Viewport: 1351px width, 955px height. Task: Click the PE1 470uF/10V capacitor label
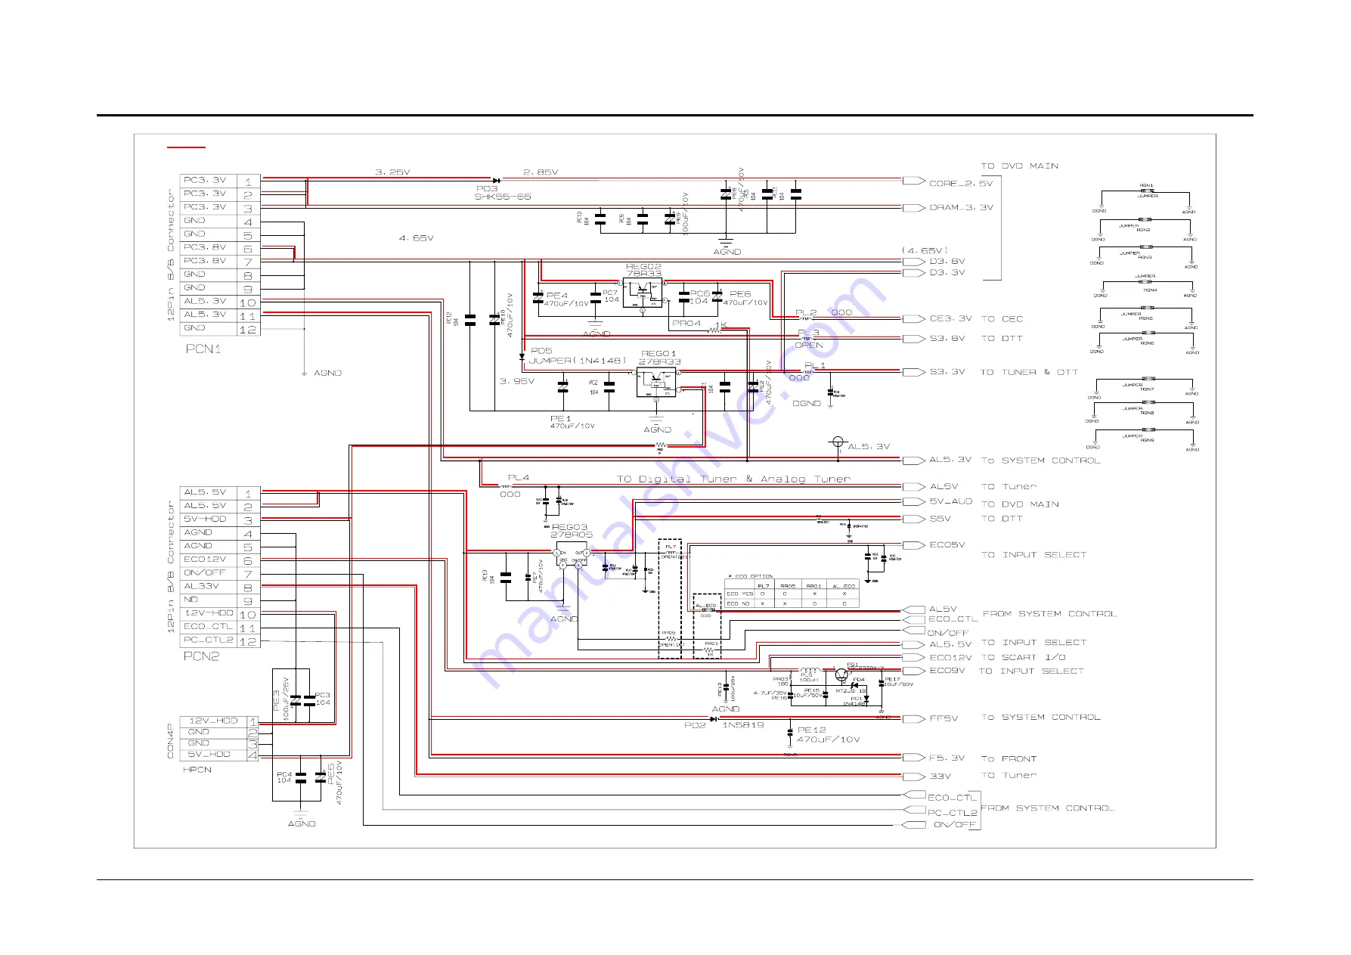point(572,422)
